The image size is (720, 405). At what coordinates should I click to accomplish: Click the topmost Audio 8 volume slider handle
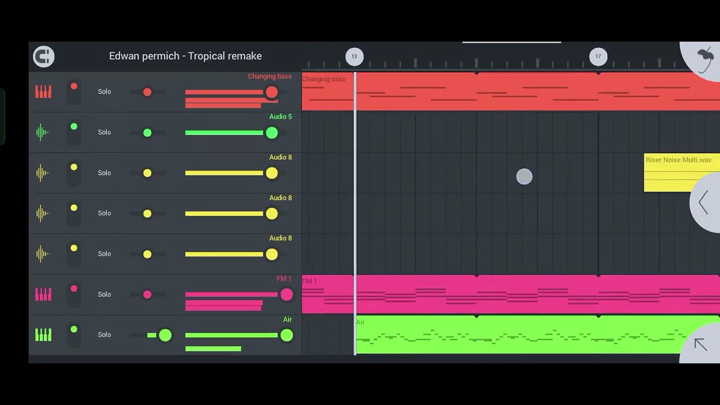pos(272,173)
